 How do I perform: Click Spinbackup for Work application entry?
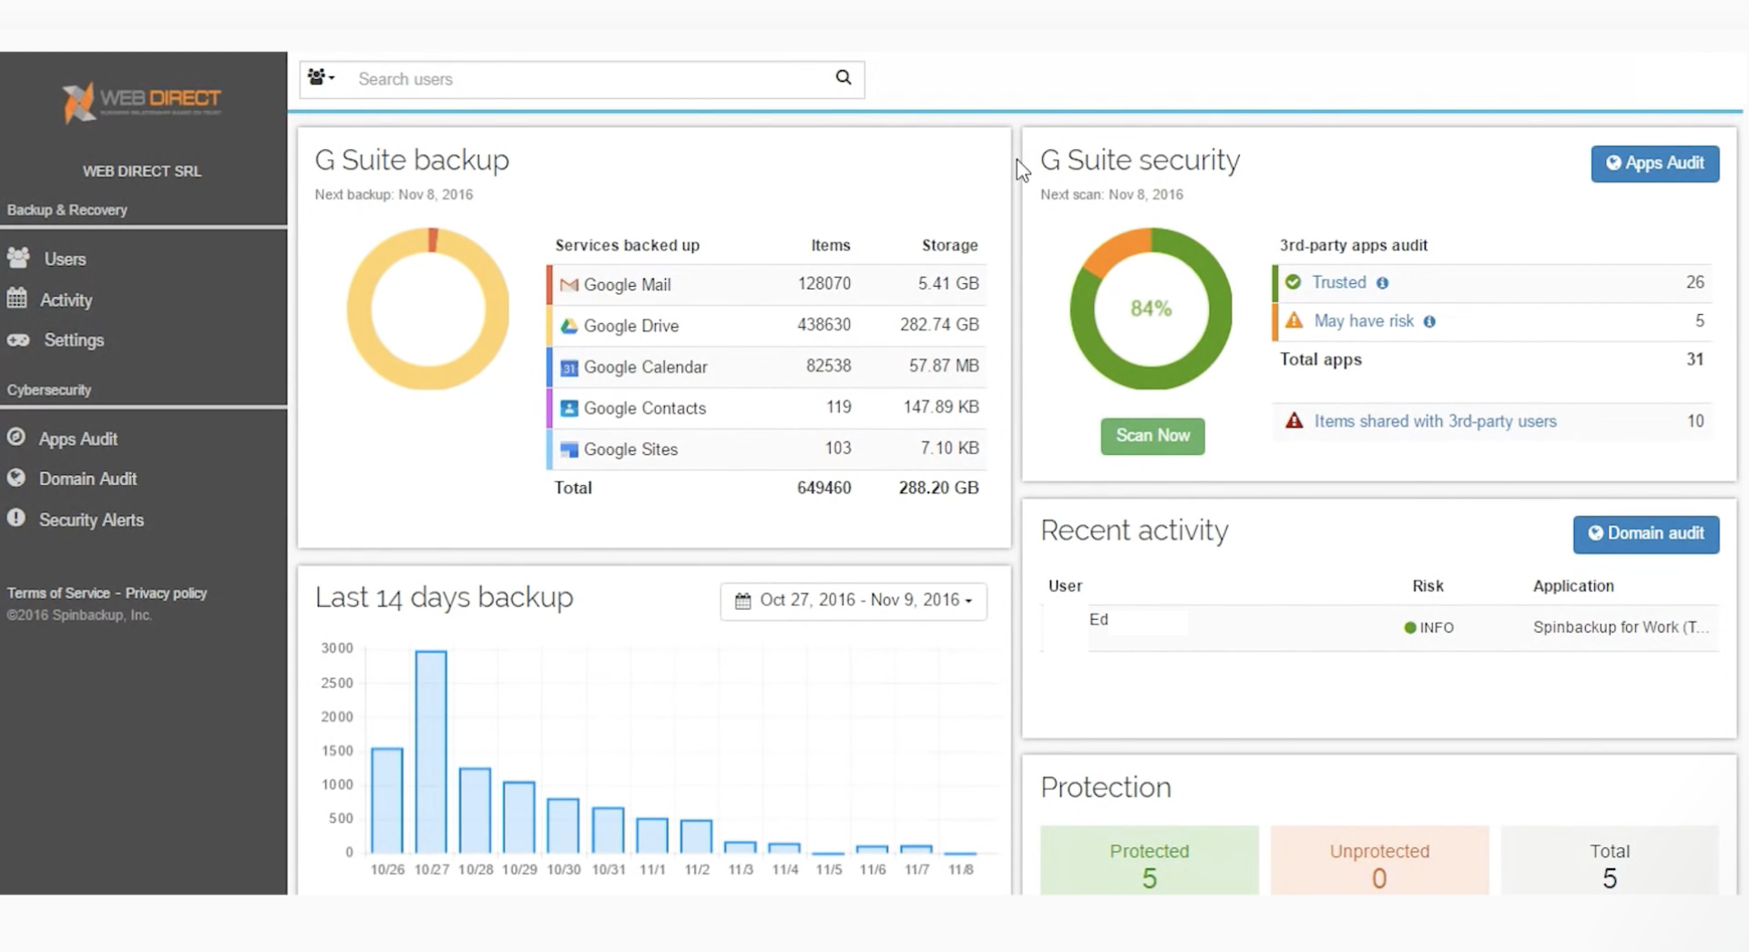[x=1621, y=628]
